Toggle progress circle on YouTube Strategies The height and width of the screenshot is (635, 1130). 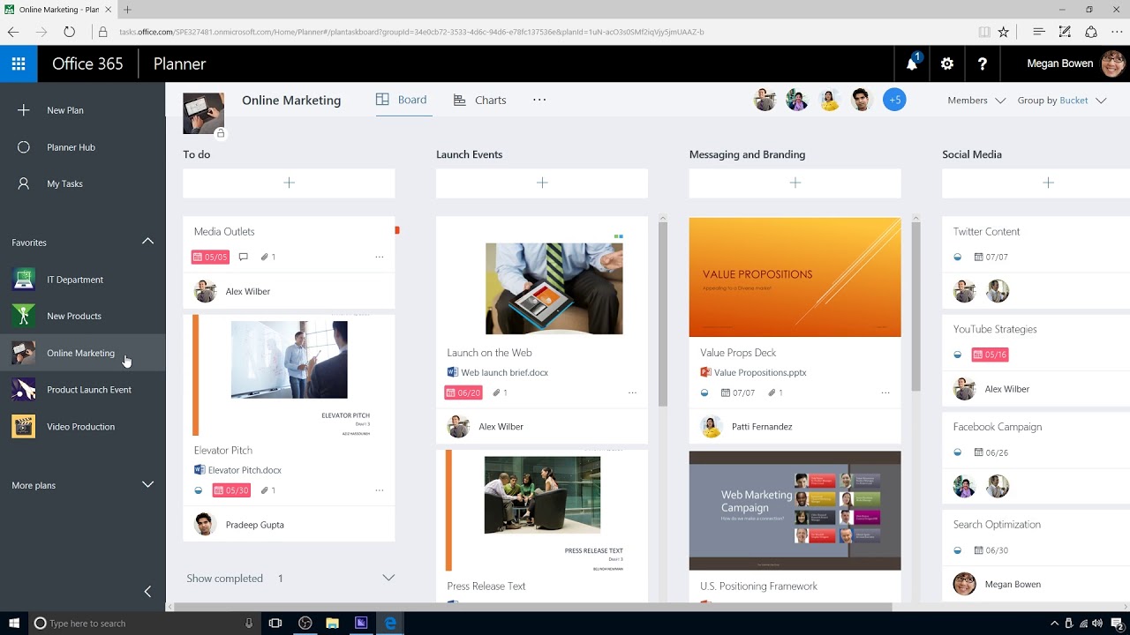(x=958, y=355)
